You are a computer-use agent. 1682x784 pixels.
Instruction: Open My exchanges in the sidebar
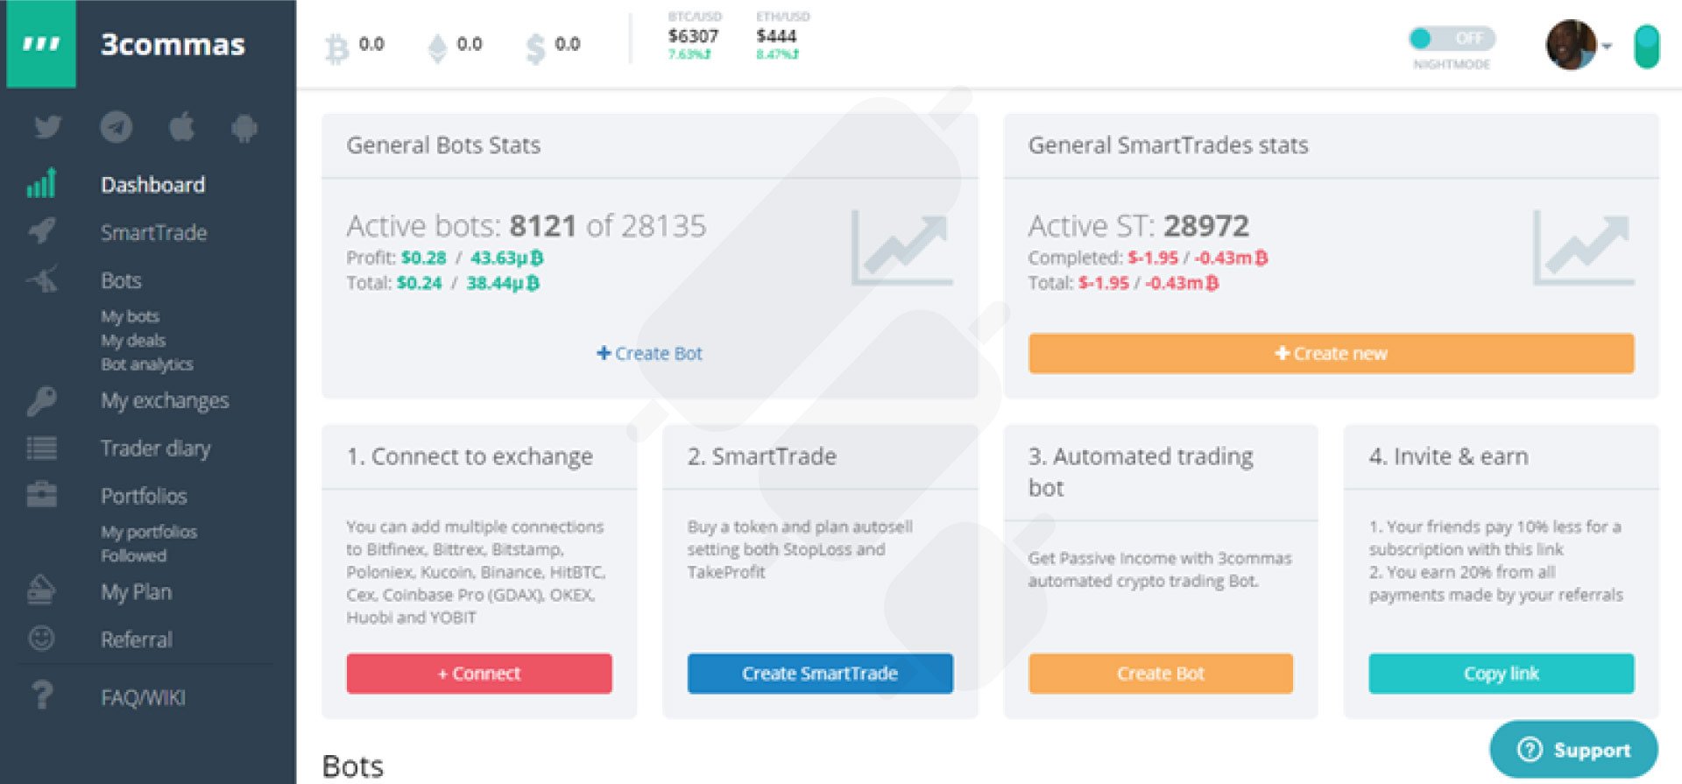click(165, 400)
